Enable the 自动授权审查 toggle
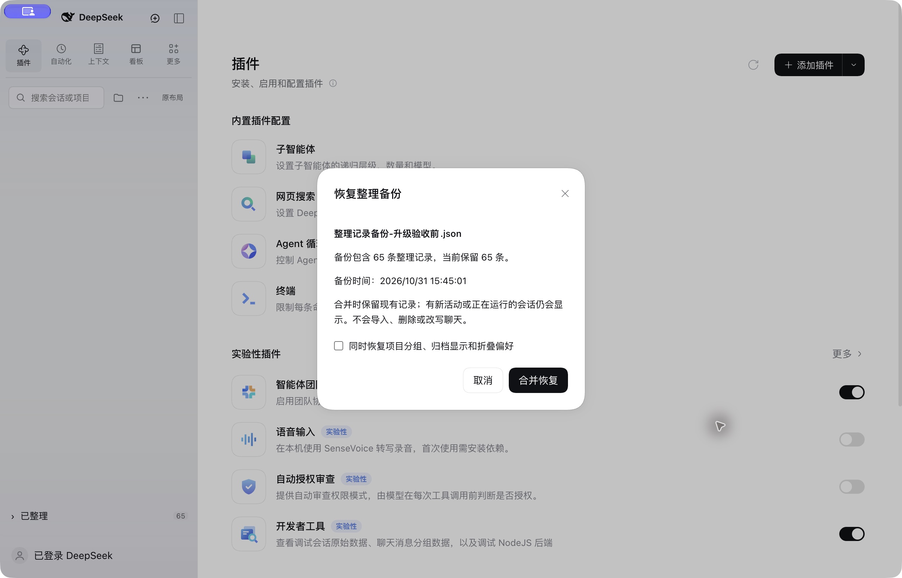The image size is (902, 578). pyautogui.click(x=852, y=487)
